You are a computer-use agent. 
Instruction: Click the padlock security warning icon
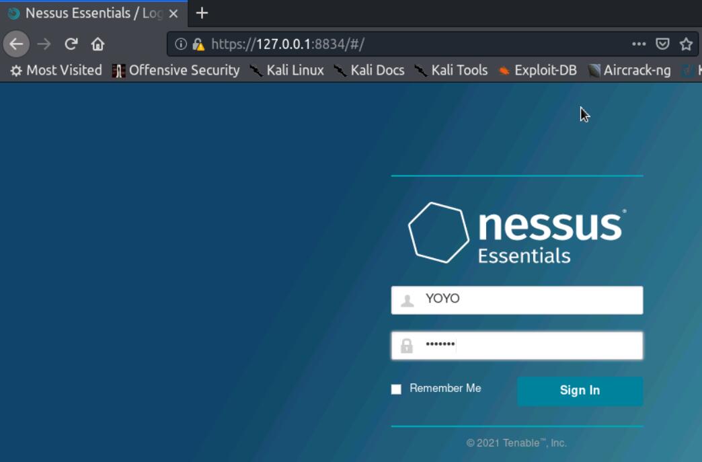[198, 44]
